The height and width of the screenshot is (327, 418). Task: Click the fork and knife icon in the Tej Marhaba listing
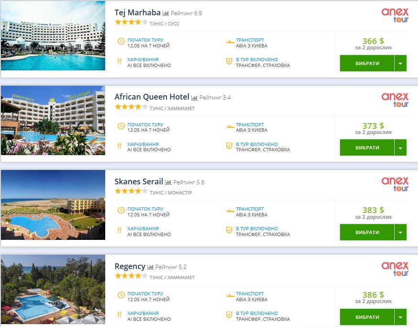coord(121,61)
